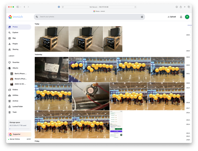
Task: Click the search magnifier icon in search bar
Action: click(37, 17)
